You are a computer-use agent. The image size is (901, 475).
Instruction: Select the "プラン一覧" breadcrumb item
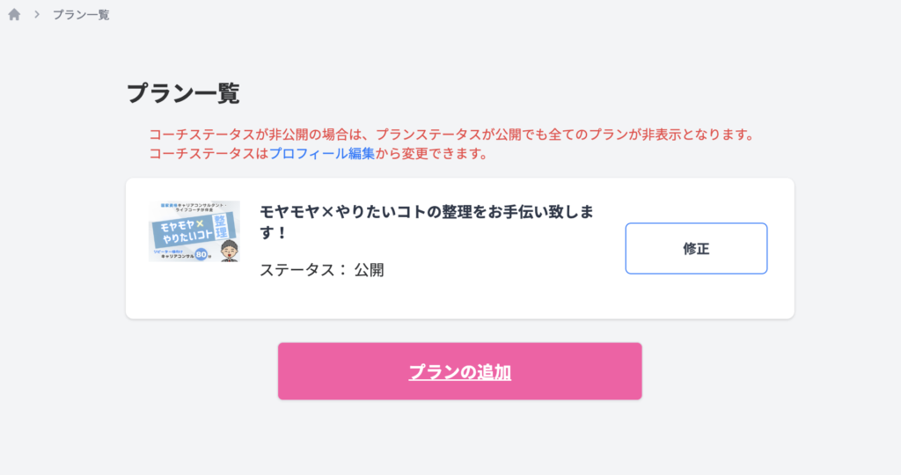point(81,15)
